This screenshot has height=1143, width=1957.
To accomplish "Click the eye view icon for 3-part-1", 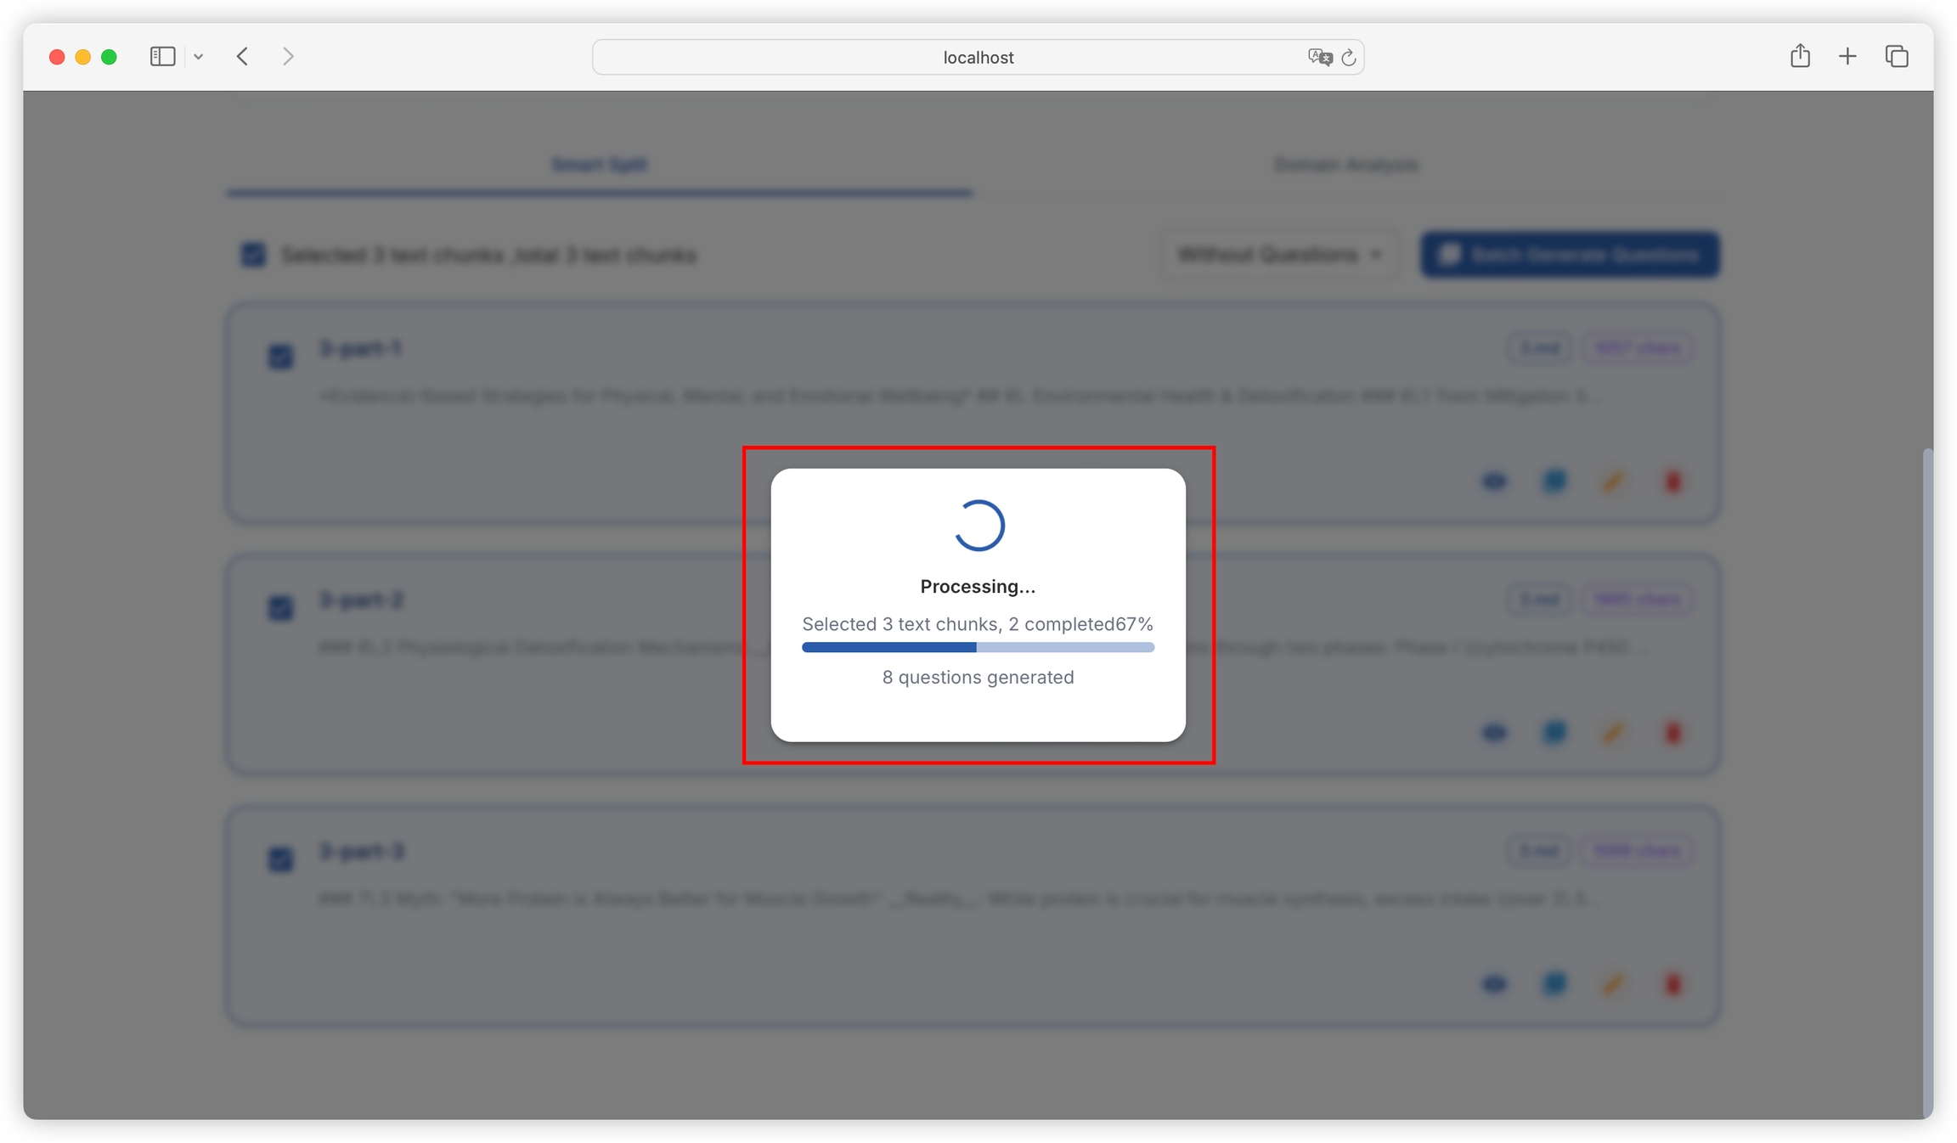I will [1494, 481].
